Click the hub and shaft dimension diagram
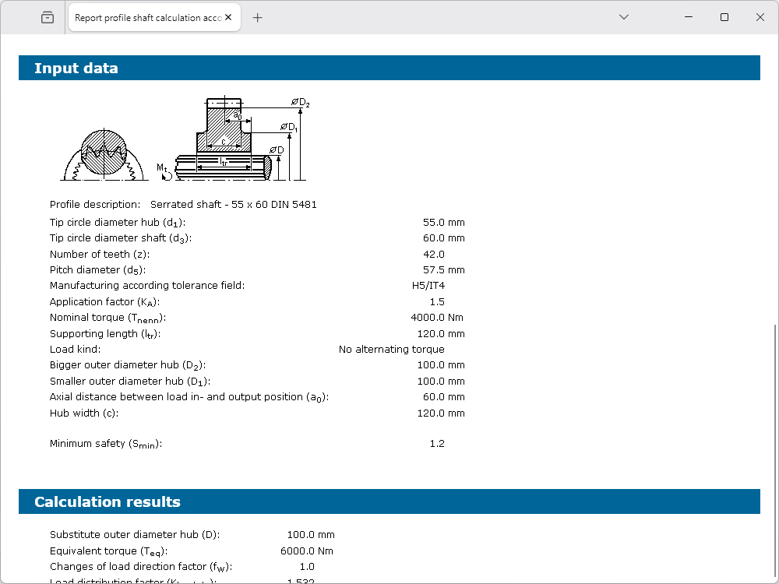 pyautogui.click(x=234, y=140)
